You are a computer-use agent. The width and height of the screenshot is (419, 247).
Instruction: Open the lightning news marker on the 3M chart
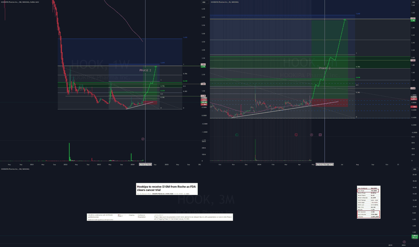(404, 242)
